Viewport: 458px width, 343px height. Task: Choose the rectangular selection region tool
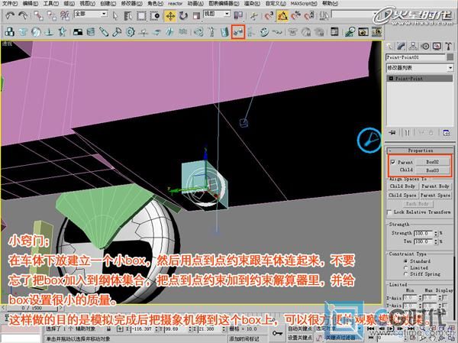pyautogui.click(x=141, y=16)
